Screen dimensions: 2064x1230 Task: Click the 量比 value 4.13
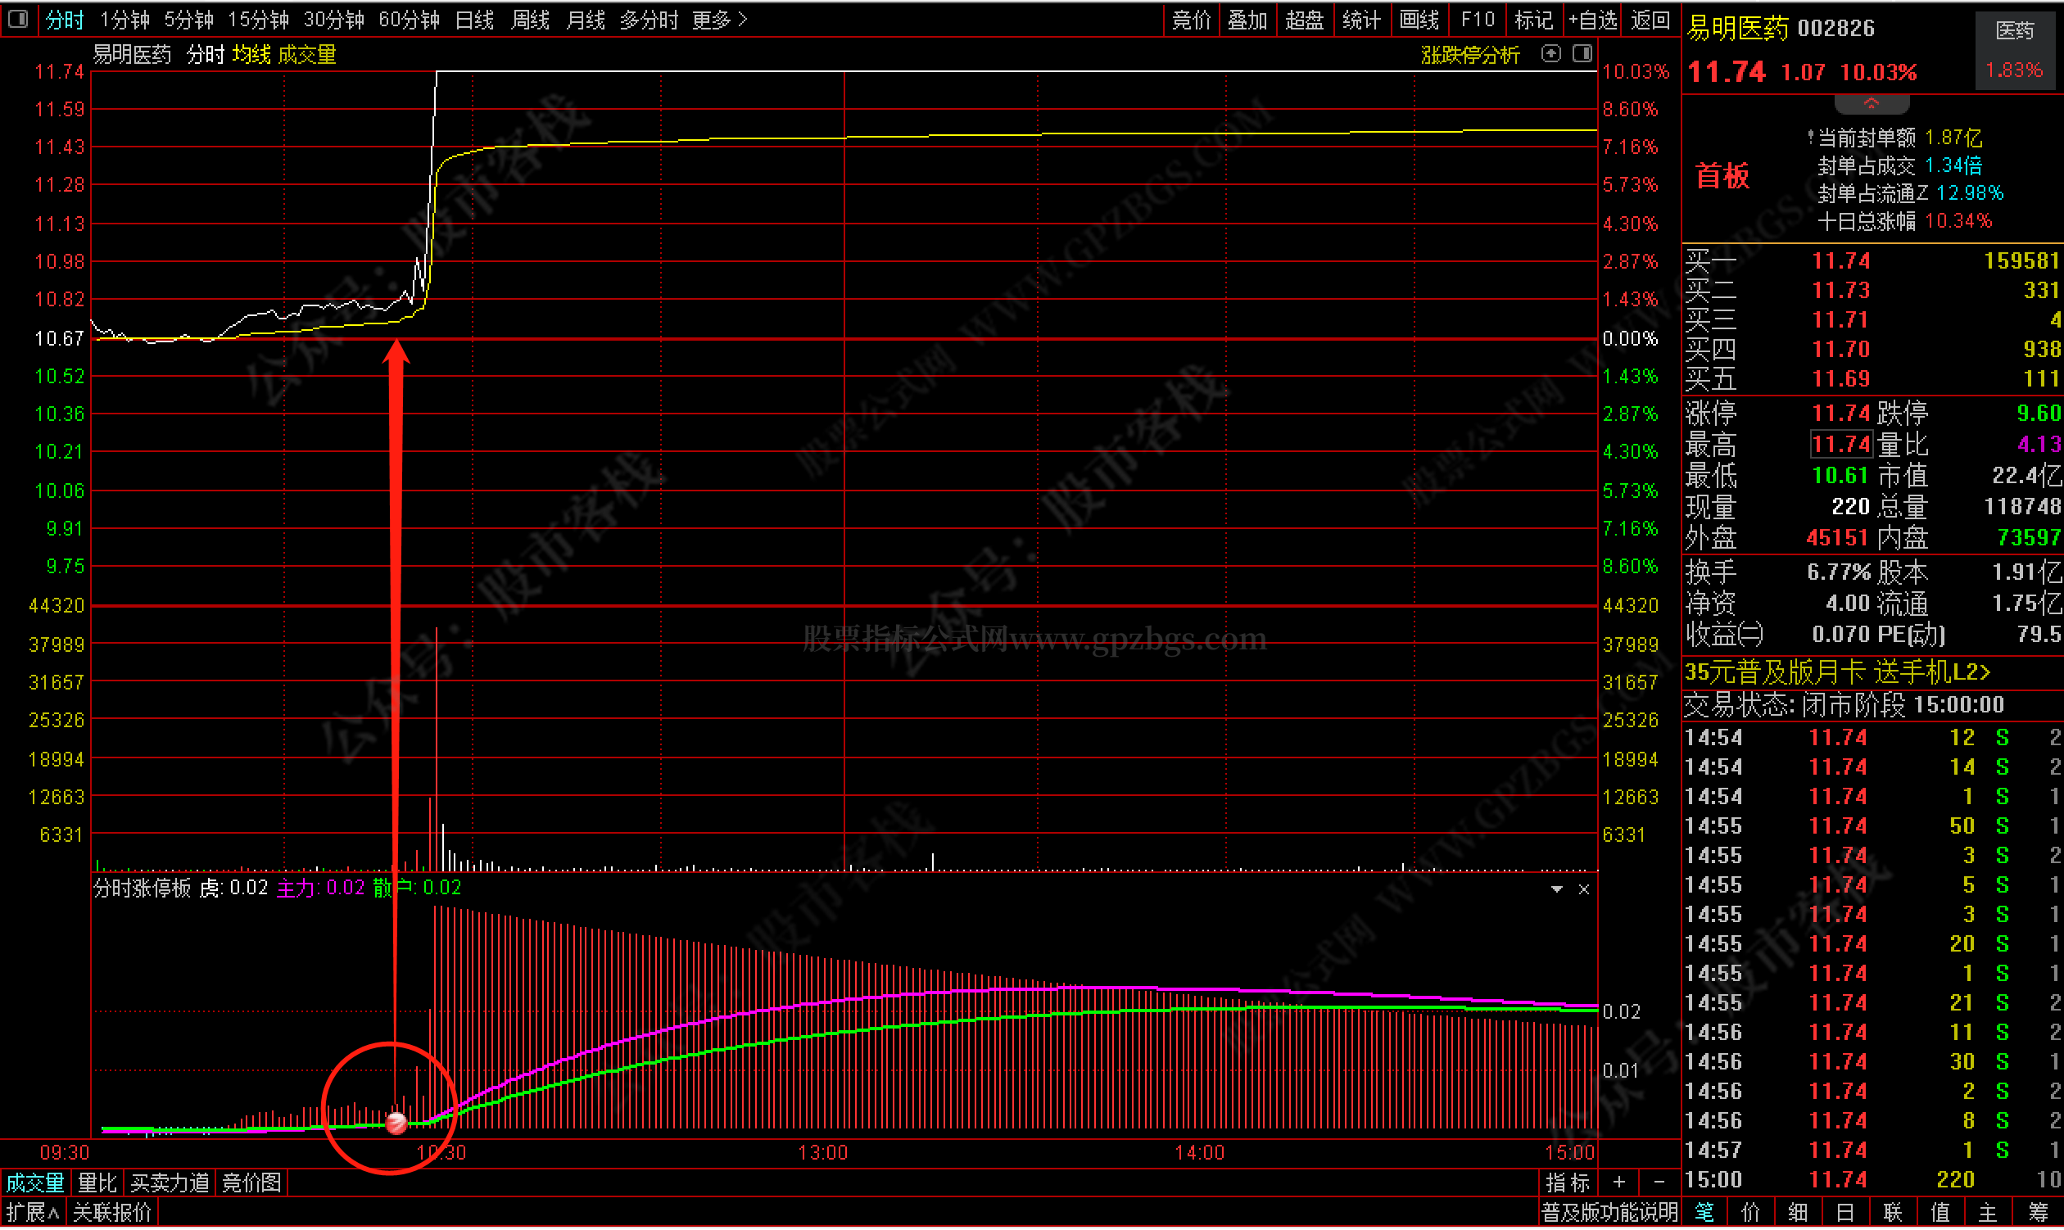click(x=2039, y=445)
